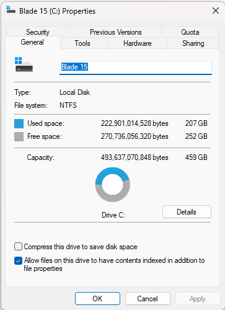
Task: Click the gray Free space color swatch
Action: [19, 136]
